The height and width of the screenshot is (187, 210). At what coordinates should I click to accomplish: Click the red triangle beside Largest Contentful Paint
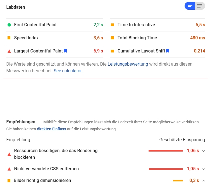9,51
